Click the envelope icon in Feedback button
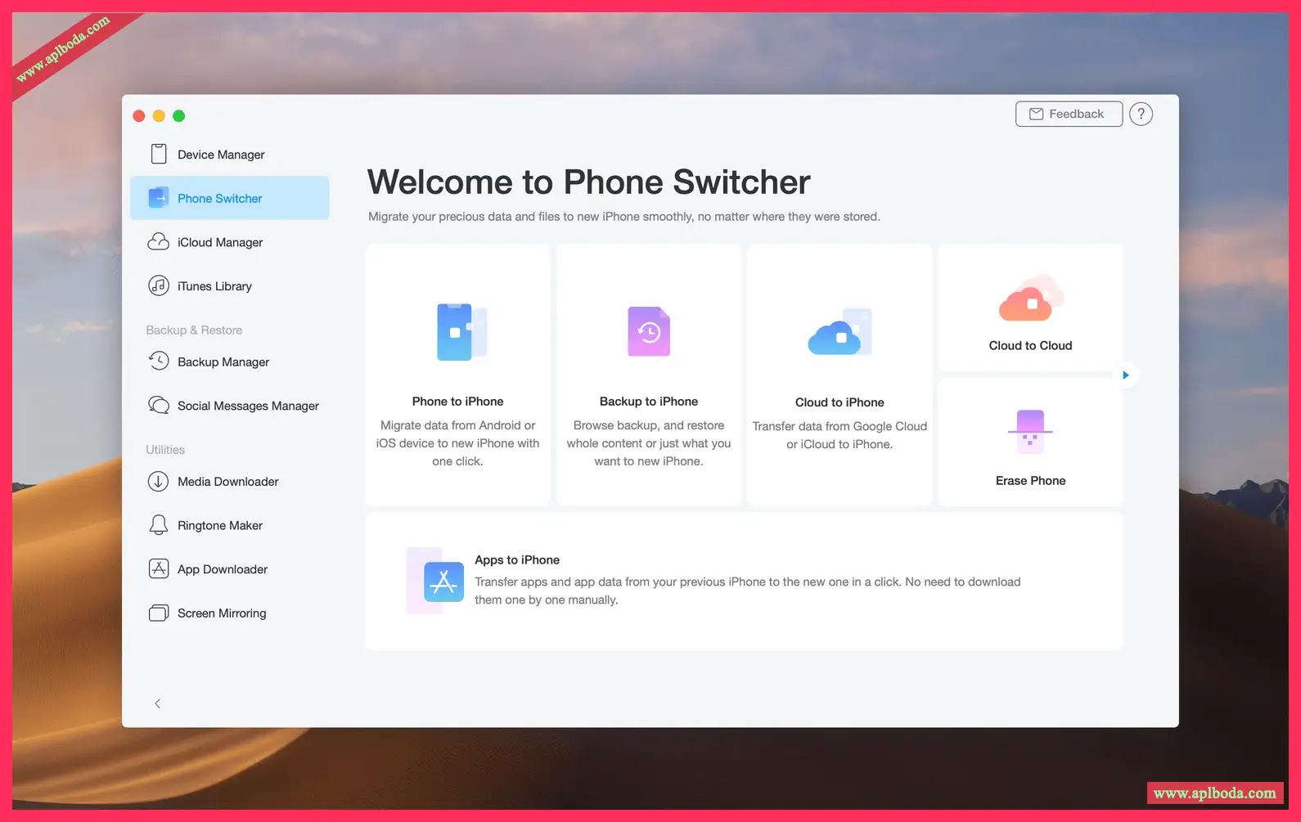 [x=1036, y=114]
